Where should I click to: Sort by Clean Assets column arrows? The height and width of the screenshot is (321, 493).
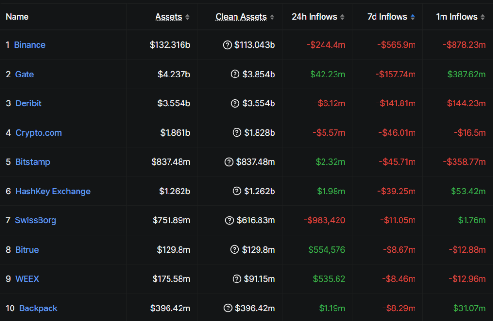click(272, 17)
